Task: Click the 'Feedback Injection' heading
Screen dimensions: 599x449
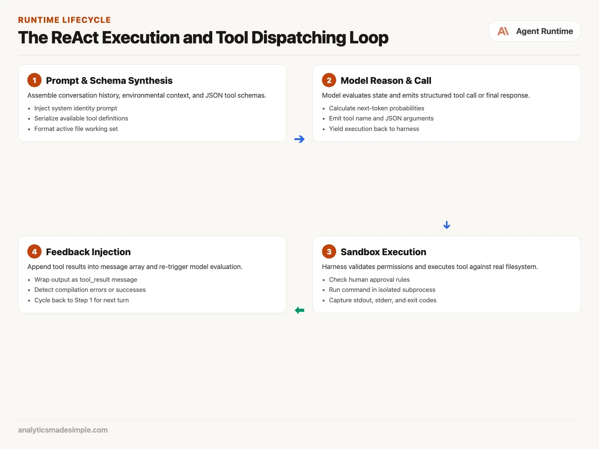Action: coord(88,252)
